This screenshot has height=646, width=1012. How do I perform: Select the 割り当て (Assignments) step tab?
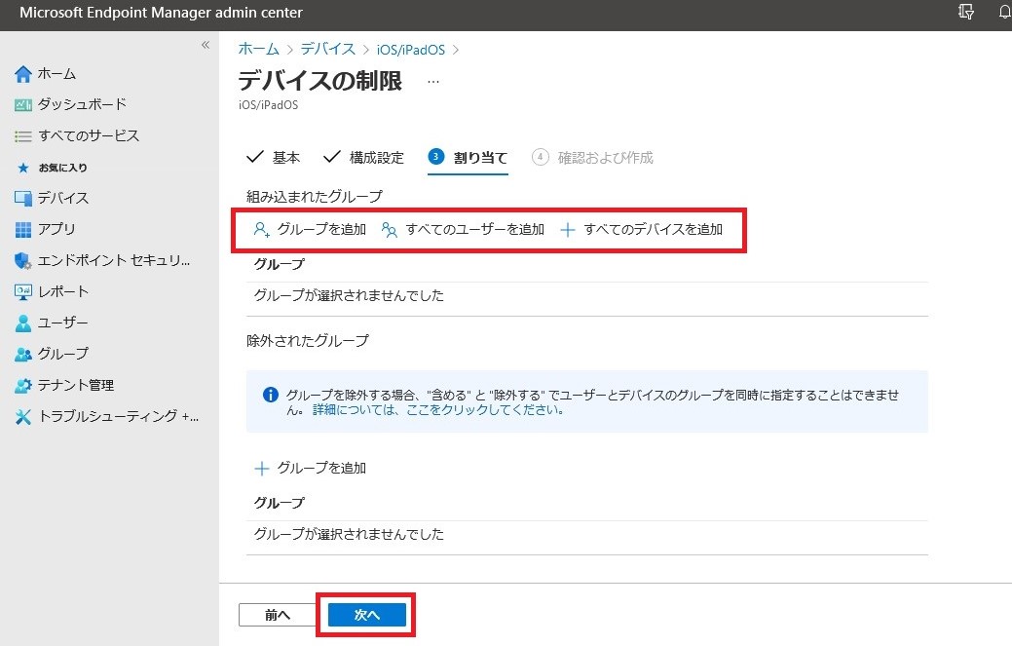click(x=468, y=157)
